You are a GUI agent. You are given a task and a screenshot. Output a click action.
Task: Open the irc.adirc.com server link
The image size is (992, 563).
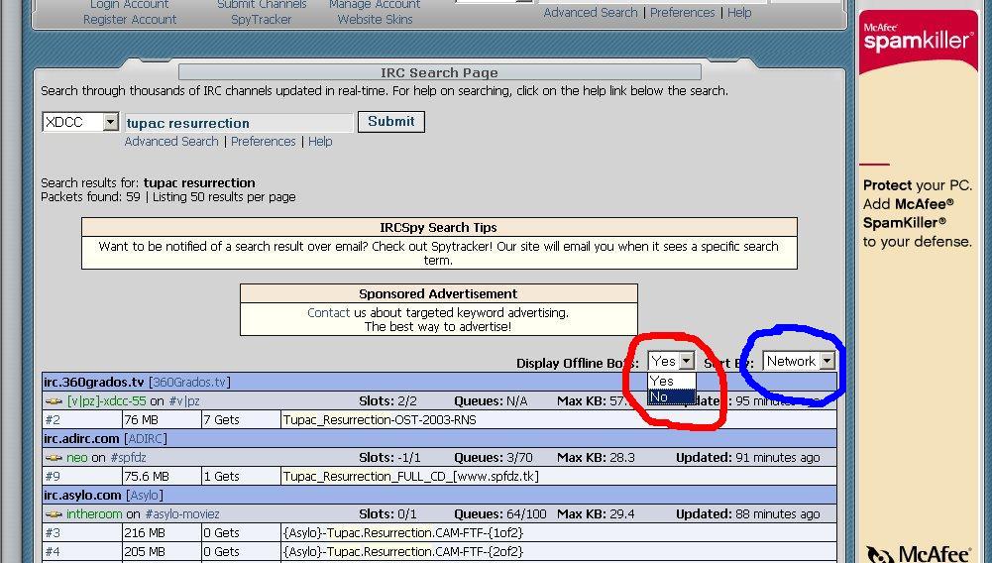pos(81,438)
